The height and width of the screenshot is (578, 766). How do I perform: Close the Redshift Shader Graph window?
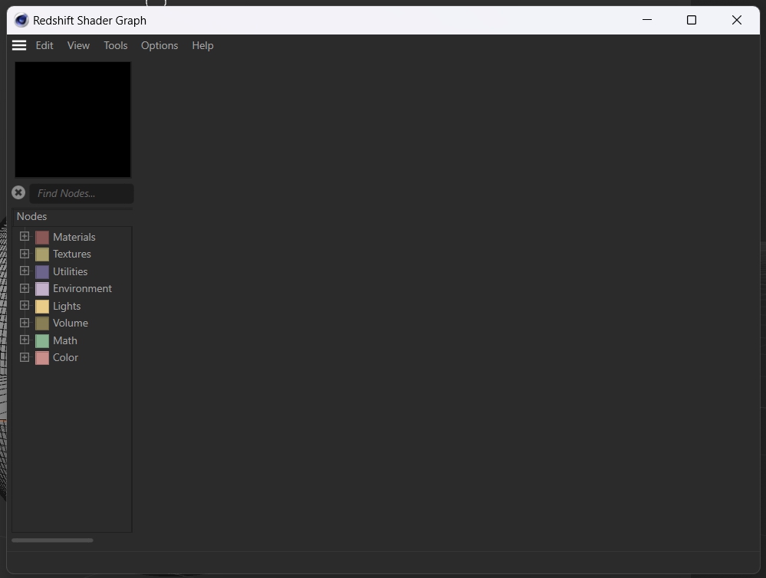click(737, 20)
